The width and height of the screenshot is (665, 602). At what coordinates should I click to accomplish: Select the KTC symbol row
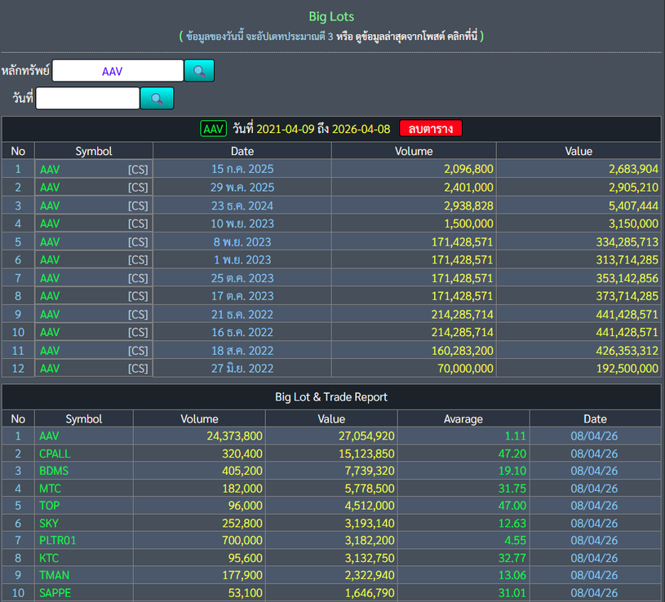49,558
